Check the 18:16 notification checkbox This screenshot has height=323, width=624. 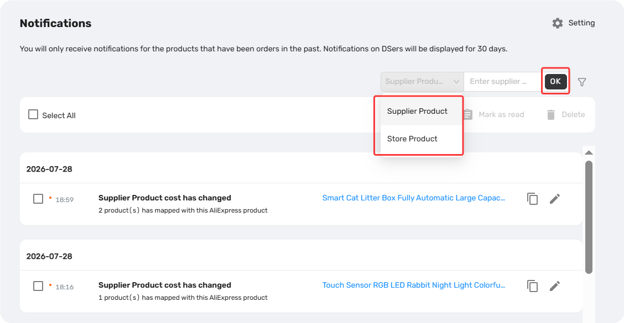[38, 286]
